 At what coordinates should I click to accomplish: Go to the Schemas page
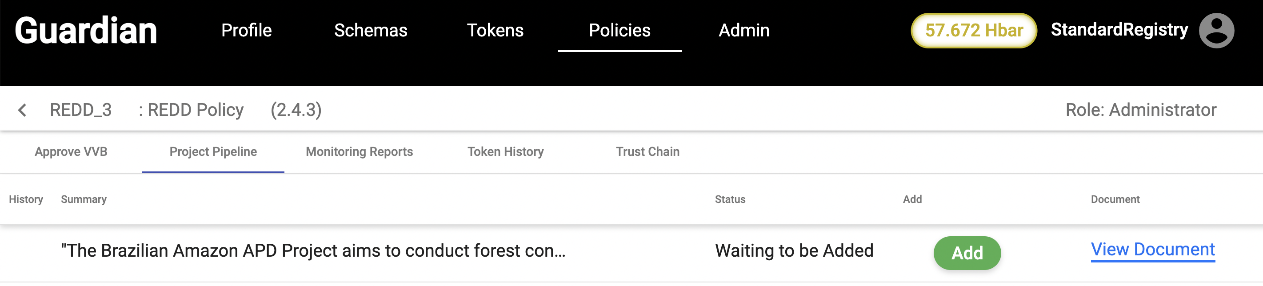tap(371, 30)
